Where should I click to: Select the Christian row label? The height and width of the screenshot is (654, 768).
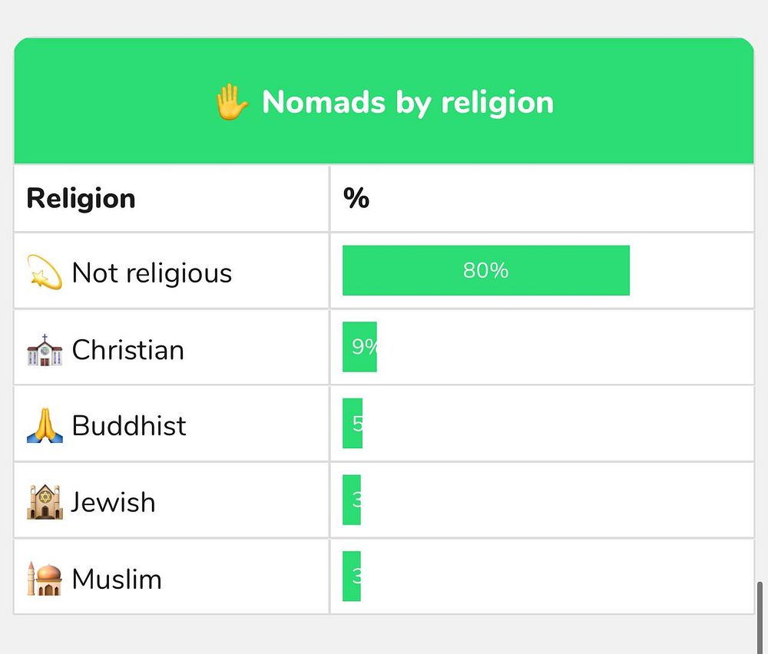(x=127, y=349)
